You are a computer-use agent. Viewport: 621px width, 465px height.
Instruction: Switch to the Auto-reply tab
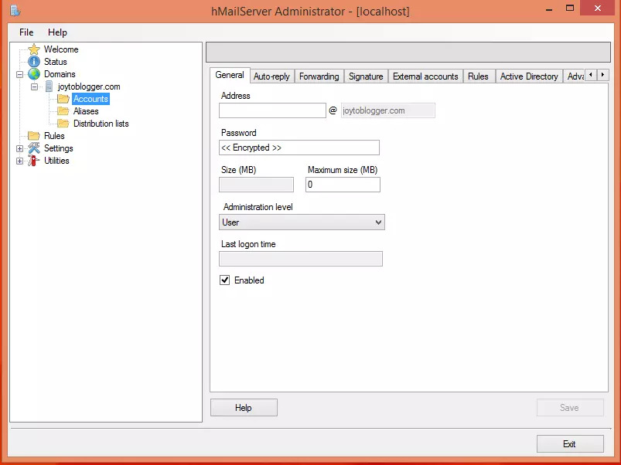click(x=271, y=76)
